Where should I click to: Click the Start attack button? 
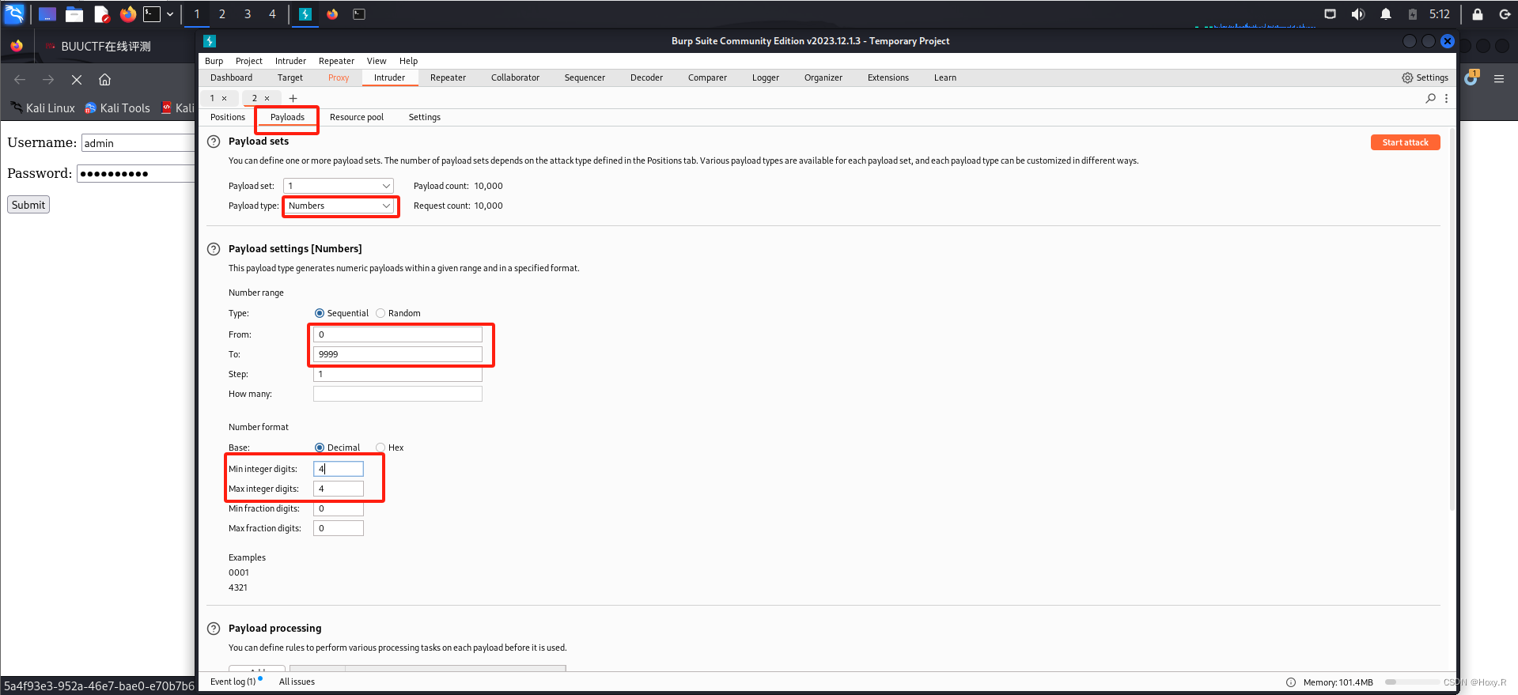[x=1405, y=142]
